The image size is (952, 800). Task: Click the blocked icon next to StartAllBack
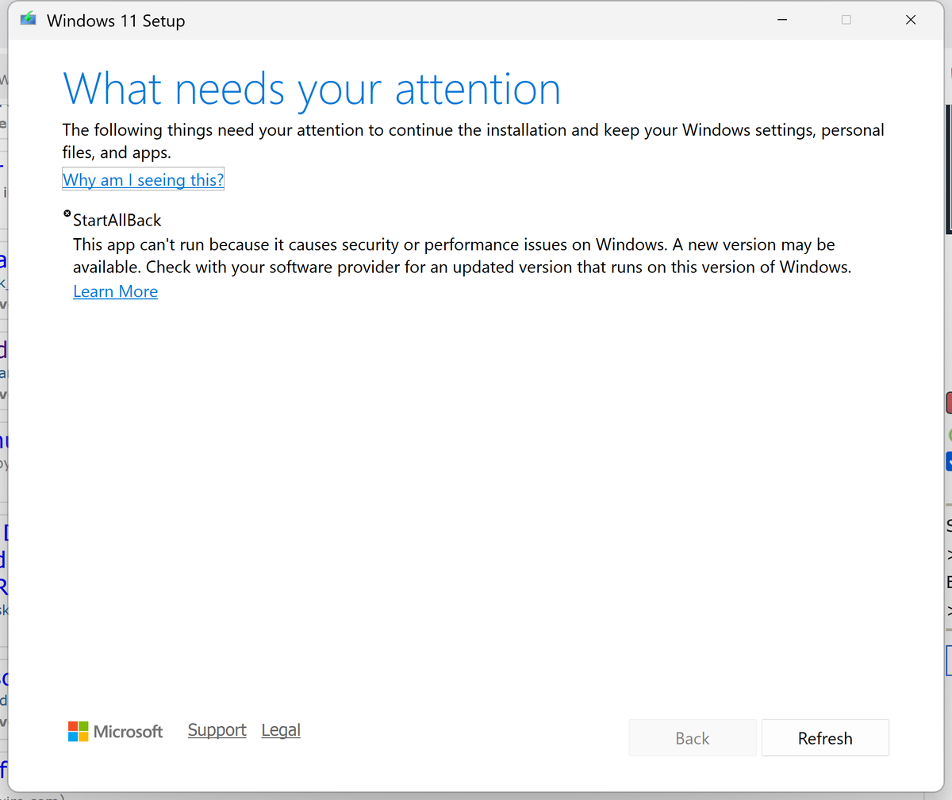pos(67,214)
